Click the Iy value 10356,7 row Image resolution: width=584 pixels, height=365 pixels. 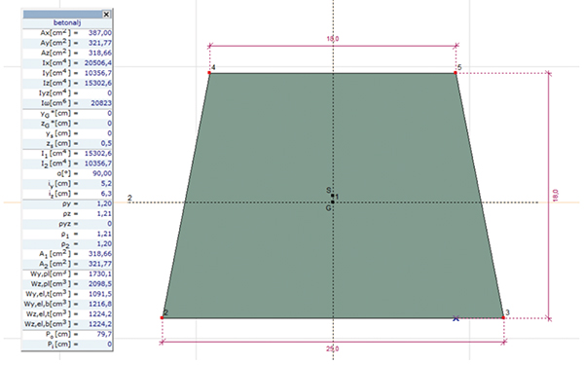click(x=67, y=73)
